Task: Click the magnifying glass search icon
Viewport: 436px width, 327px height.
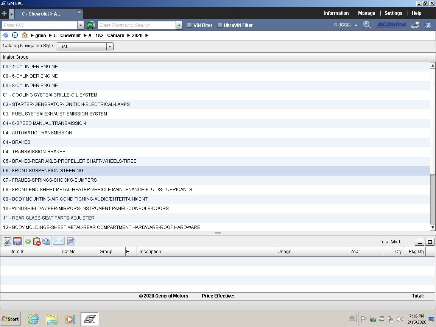Action: click(367, 25)
